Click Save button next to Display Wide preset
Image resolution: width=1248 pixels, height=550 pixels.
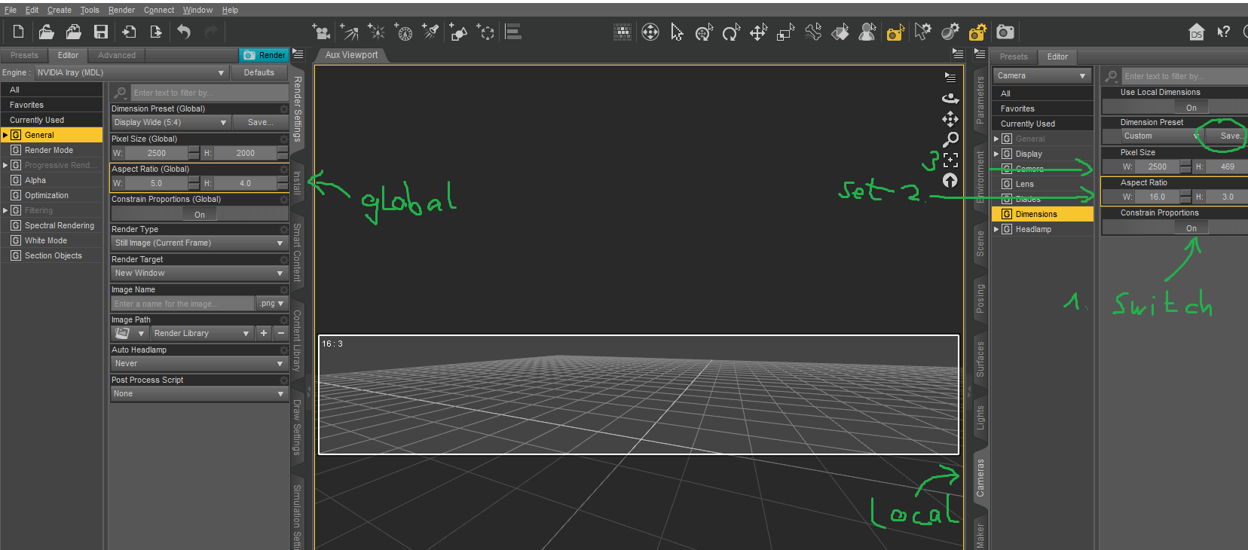260,122
